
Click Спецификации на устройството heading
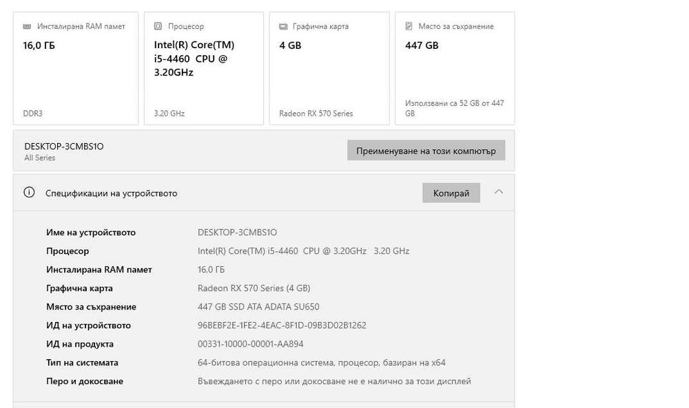[111, 193]
